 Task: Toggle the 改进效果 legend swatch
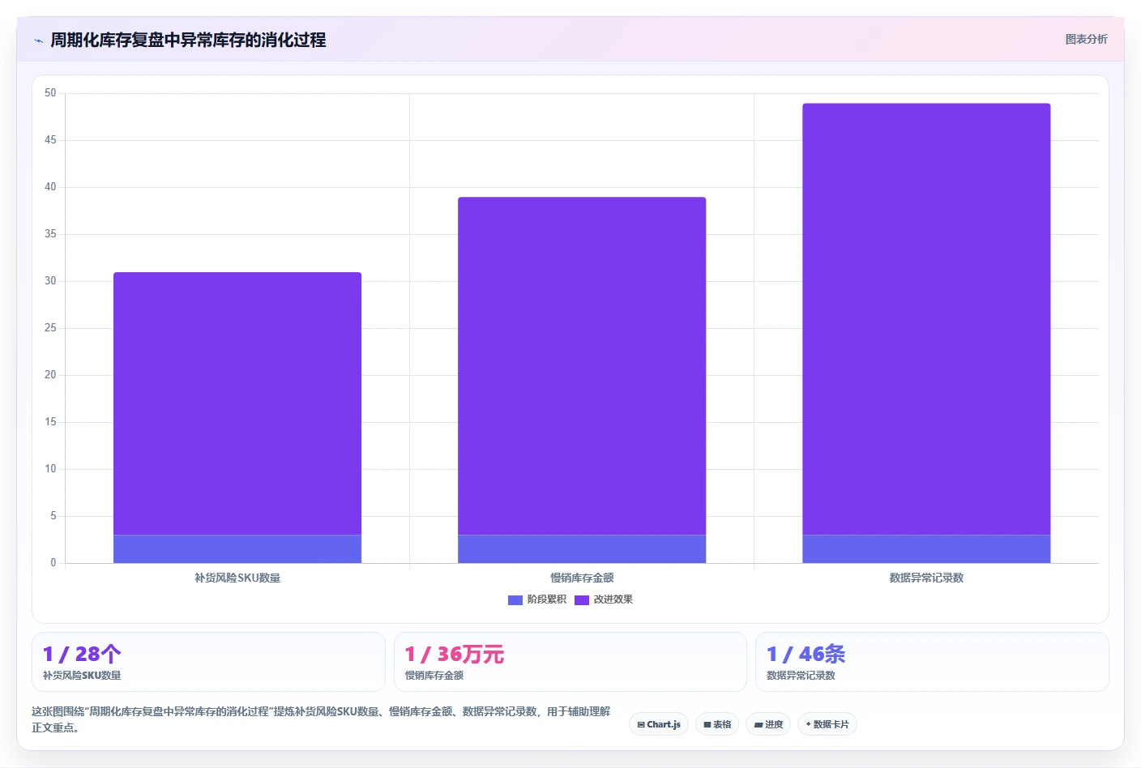(x=581, y=600)
